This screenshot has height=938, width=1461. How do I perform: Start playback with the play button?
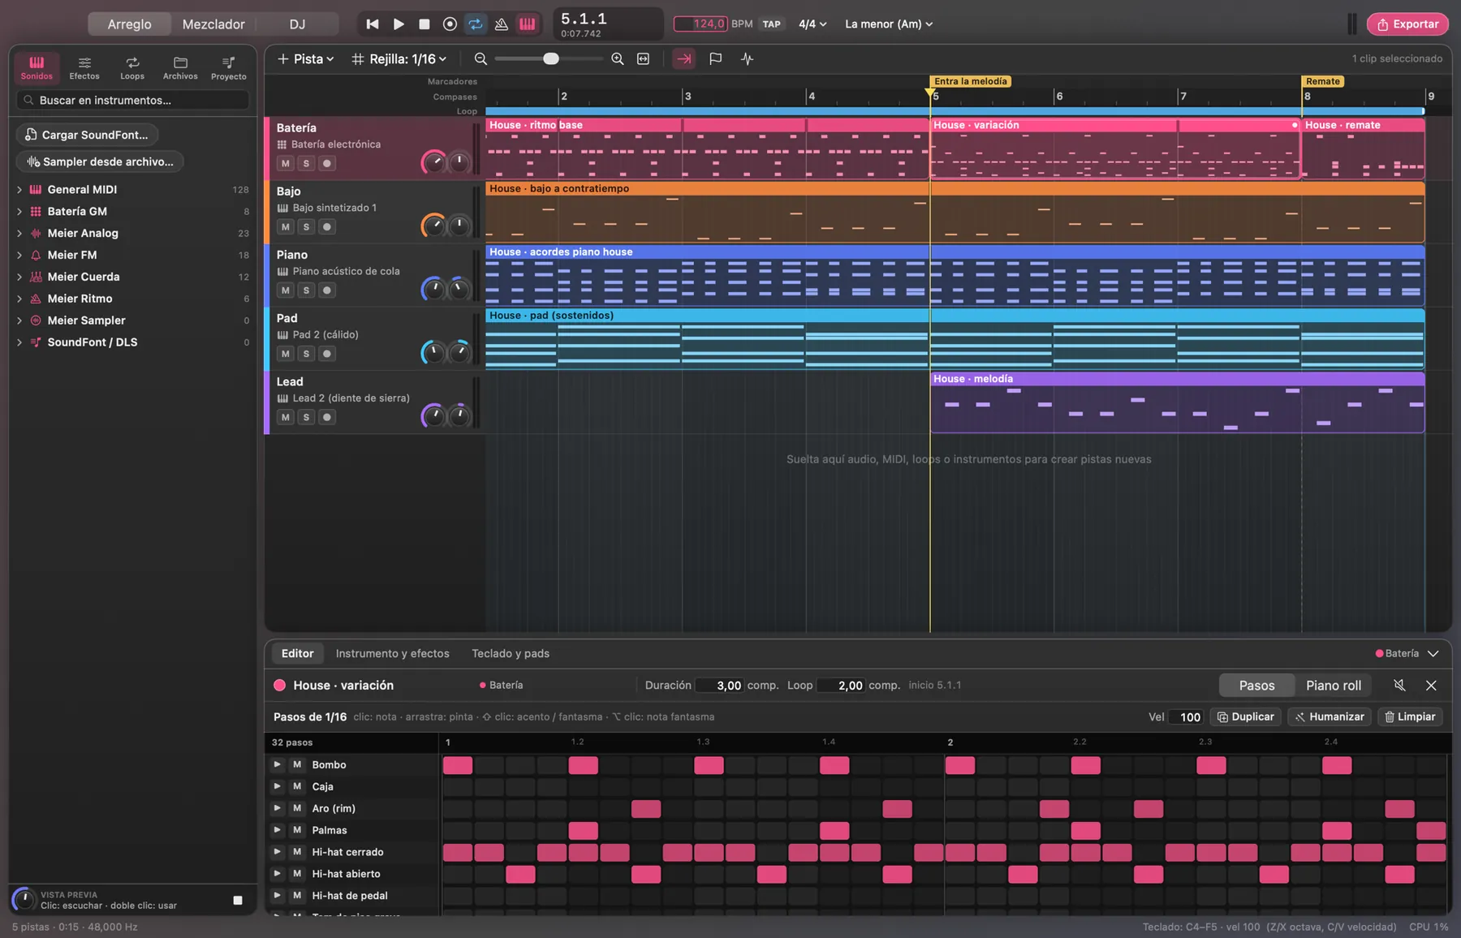pos(399,24)
